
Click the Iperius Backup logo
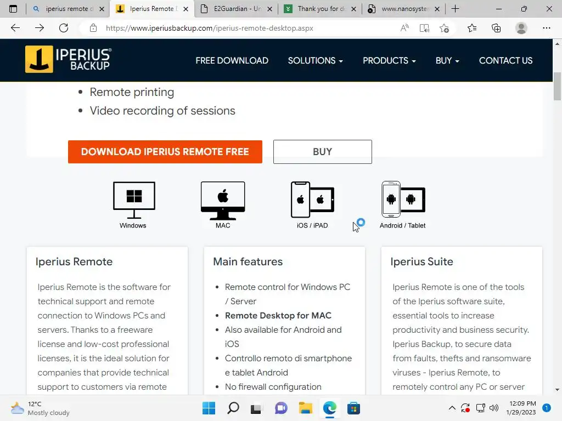[x=68, y=59]
